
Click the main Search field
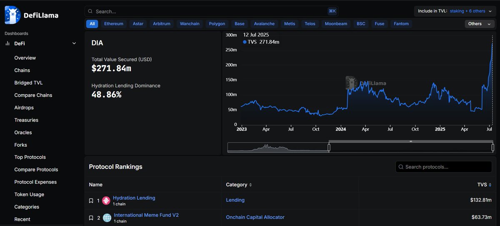coord(212,11)
